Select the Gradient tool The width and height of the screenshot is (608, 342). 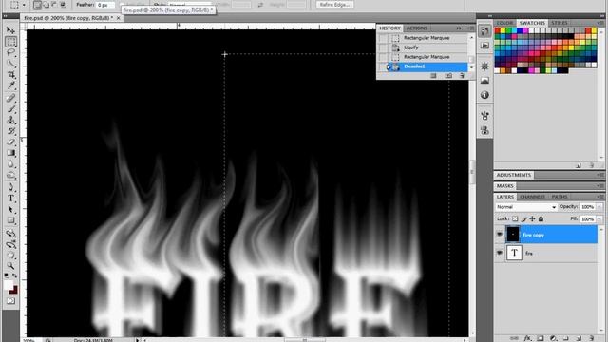click(10, 153)
